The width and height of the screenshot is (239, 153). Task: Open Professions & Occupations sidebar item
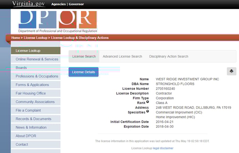point(36,76)
